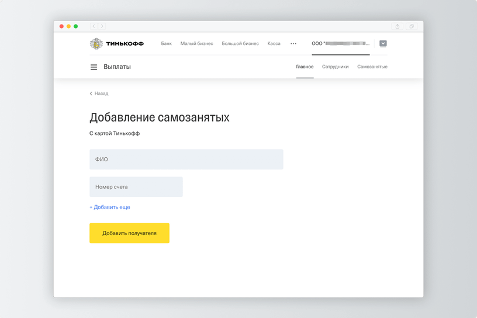Viewport: 477px width, 318px height.
Task: Click the browser forward arrow
Action: click(102, 26)
